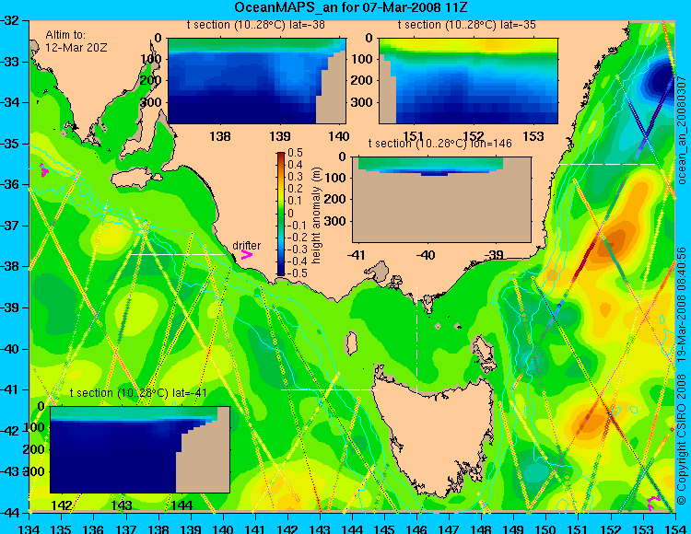Click '-38' on the left latitude axis
Image resolution: width=691 pixels, height=534 pixels.
click(9, 266)
